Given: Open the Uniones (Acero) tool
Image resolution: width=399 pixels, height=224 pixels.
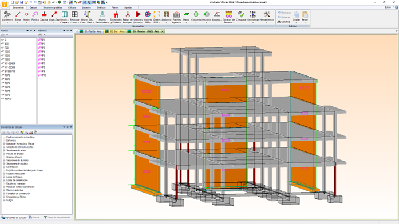Looking at the screenshot, I should (138, 17).
